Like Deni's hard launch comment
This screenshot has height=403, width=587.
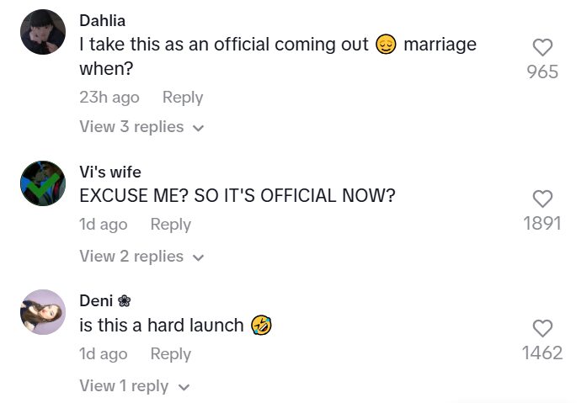[x=543, y=328]
